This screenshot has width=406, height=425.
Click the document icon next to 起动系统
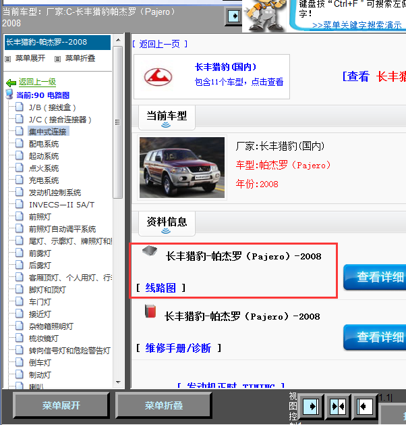tap(19, 155)
